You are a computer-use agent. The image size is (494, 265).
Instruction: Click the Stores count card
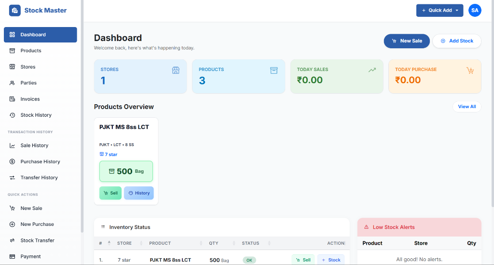(140, 77)
